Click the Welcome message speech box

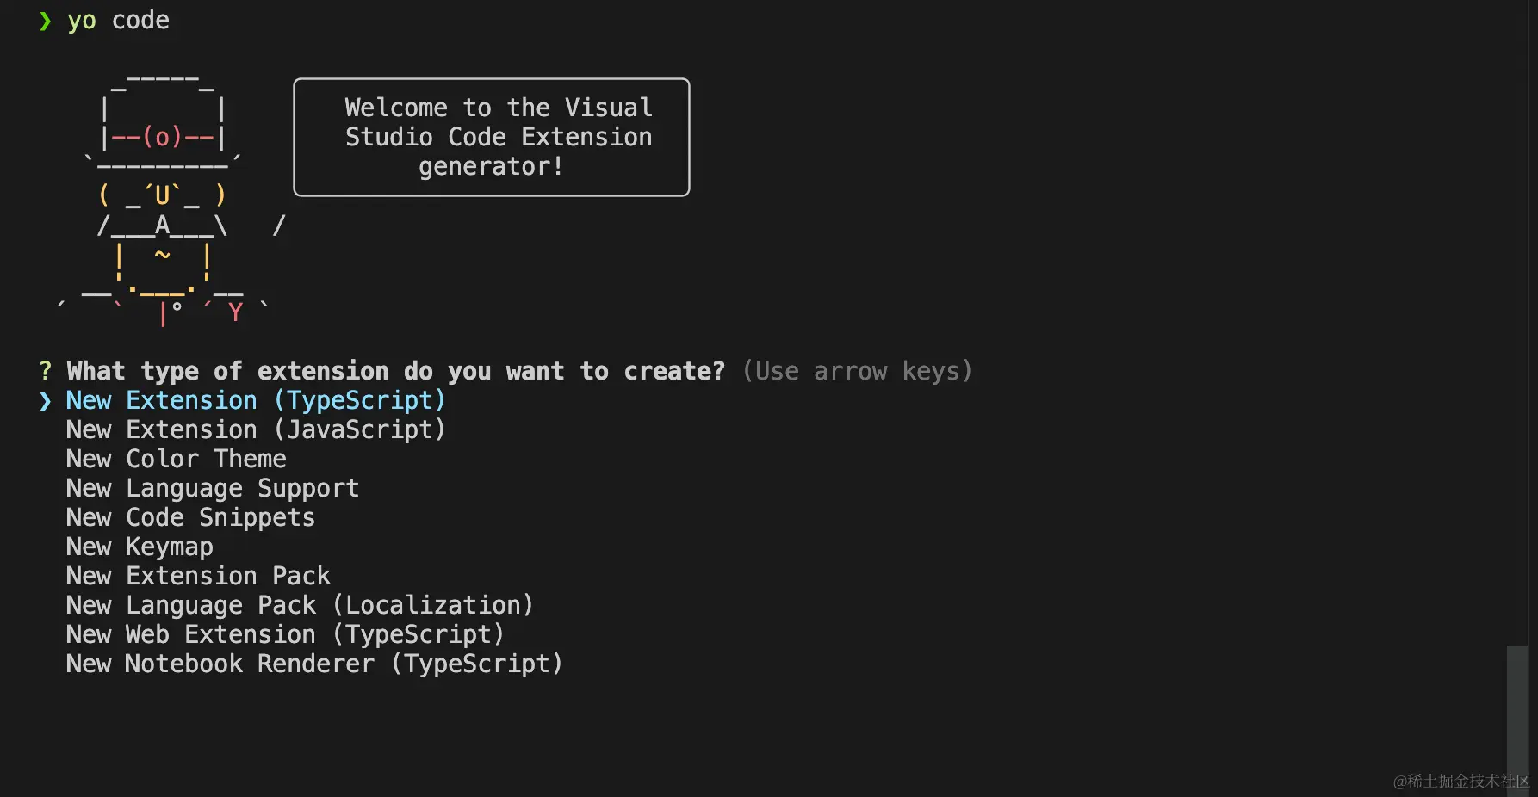[492, 138]
